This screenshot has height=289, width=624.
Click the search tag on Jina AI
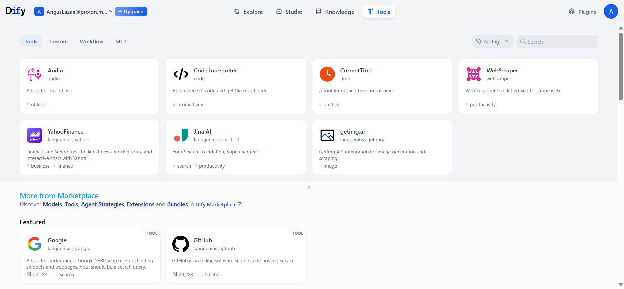[x=182, y=166]
